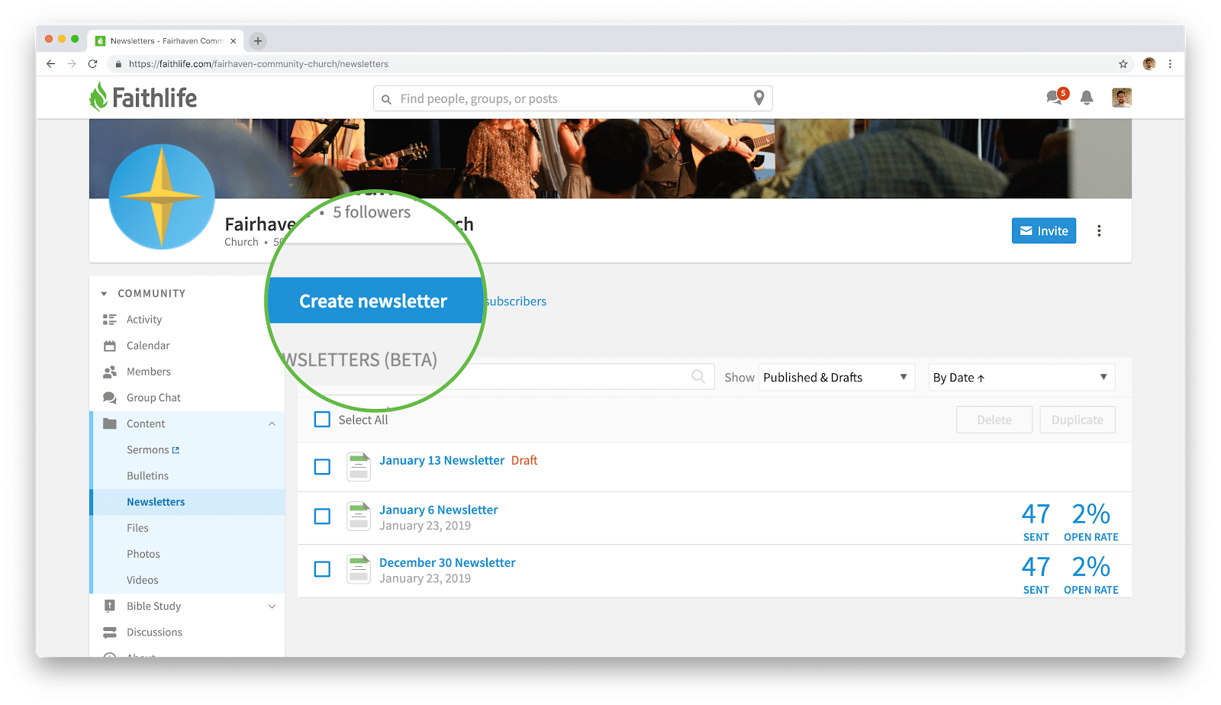Click the Draft label on January 13 Newsletter
This screenshot has height=705, width=1221.
point(524,460)
